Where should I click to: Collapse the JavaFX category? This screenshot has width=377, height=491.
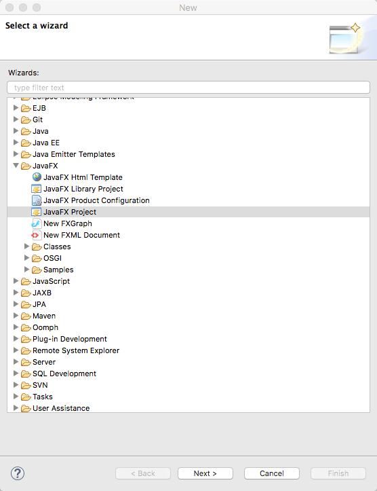click(16, 165)
